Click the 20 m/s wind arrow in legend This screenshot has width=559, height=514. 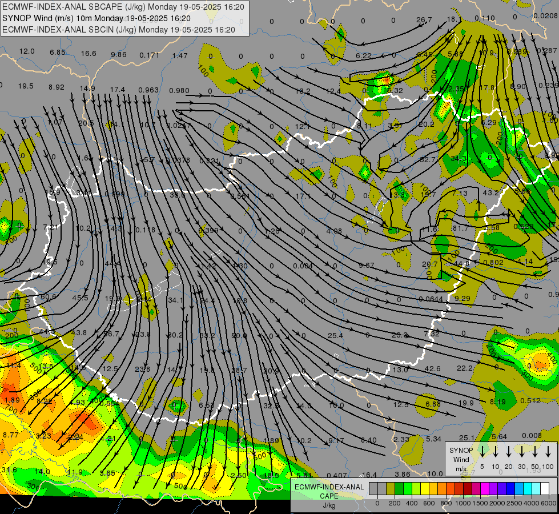tap(509, 451)
